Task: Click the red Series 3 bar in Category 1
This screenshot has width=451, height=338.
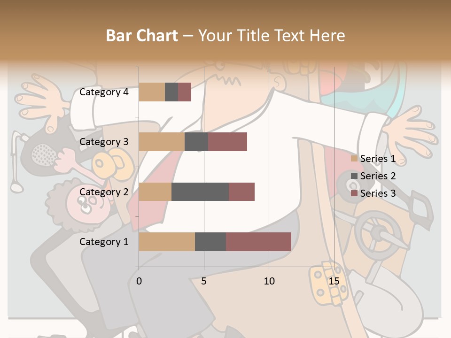Action: [258, 242]
